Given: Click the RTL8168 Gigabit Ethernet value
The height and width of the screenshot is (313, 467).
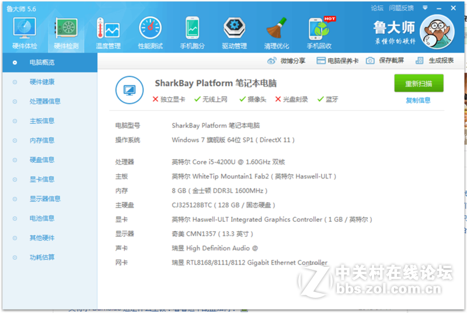Looking at the screenshot, I should (x=249, y=262).
